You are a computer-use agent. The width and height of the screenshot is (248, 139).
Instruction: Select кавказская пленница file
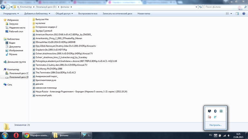pyautogui.click(x=44, y=88)
